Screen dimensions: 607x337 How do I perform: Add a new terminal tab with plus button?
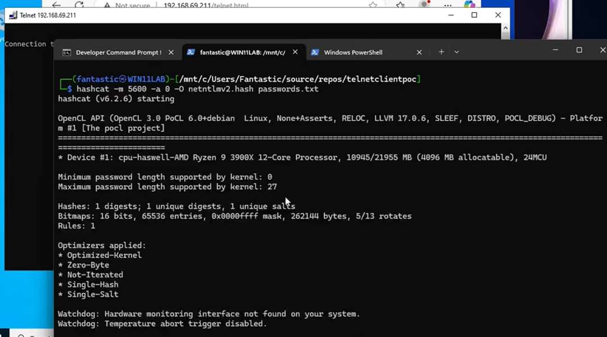coord(441,52)
